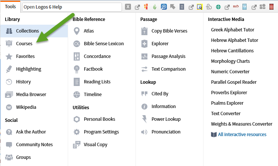Open Morphology Charts
Image resolution: width=278 pixels, height=166 pixels.
click(x=230, y=61)
